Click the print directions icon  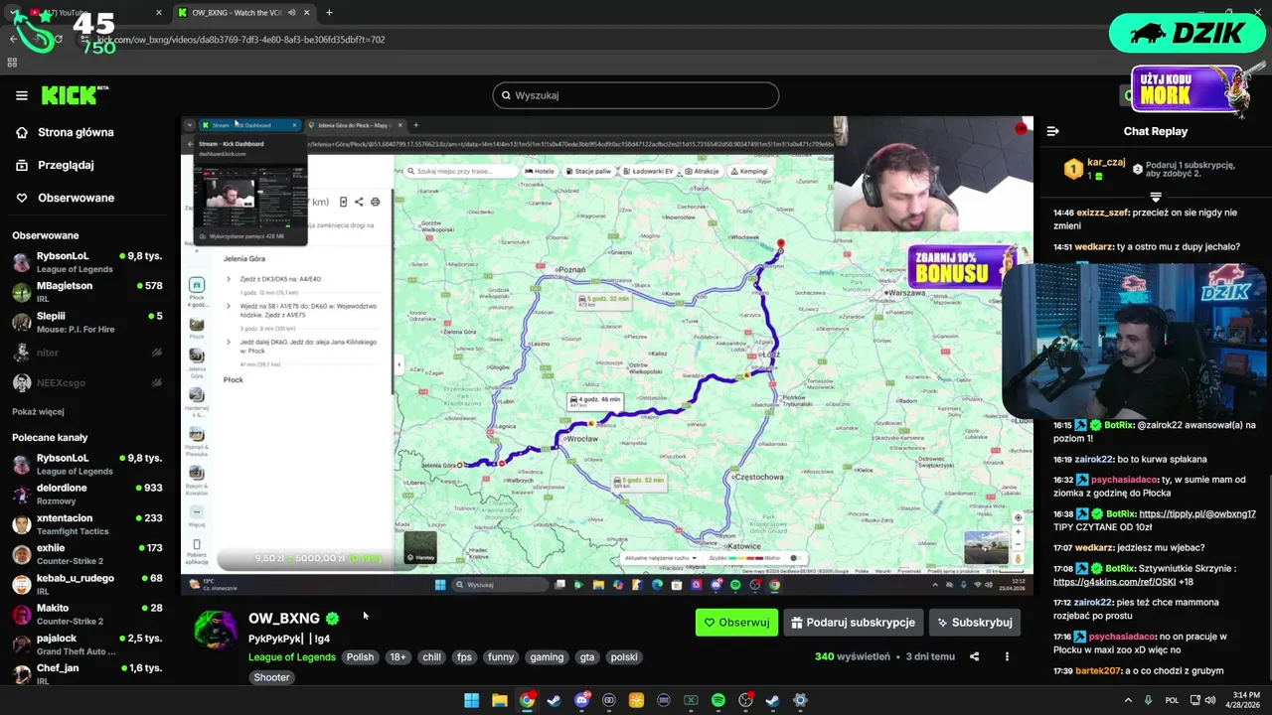(x=375, y=202)
